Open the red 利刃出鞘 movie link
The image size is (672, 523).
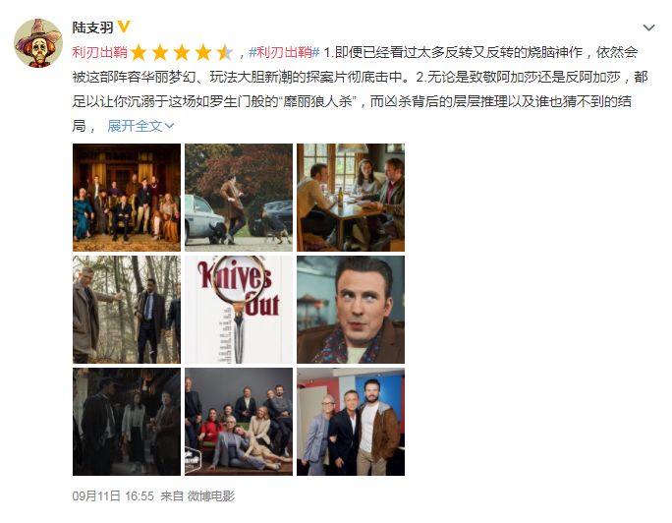100,52
